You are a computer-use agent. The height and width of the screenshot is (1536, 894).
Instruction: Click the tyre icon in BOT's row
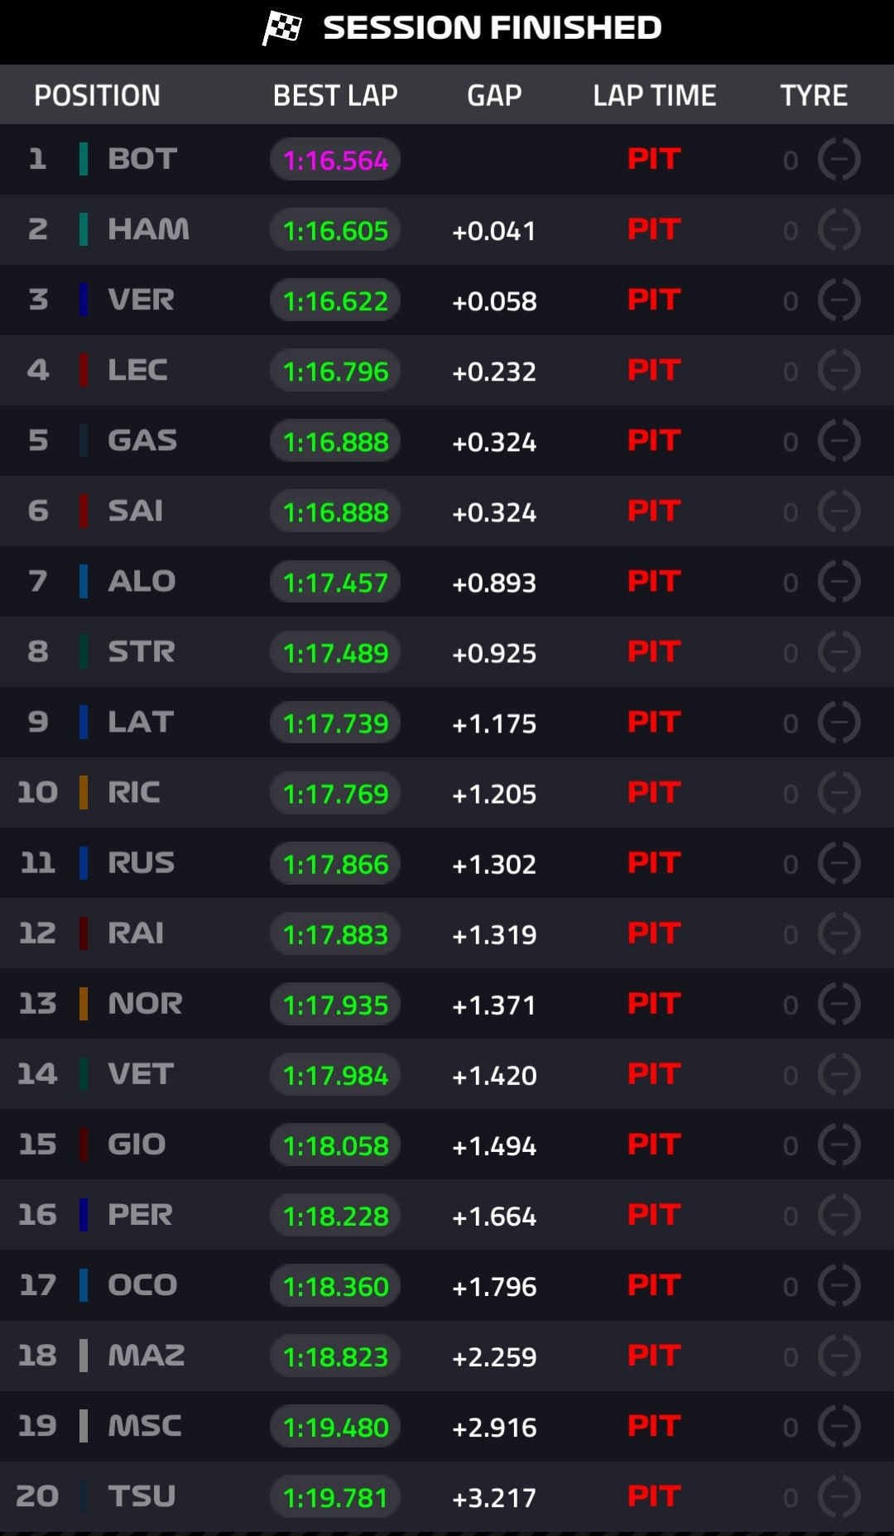[x=839, y=159]
